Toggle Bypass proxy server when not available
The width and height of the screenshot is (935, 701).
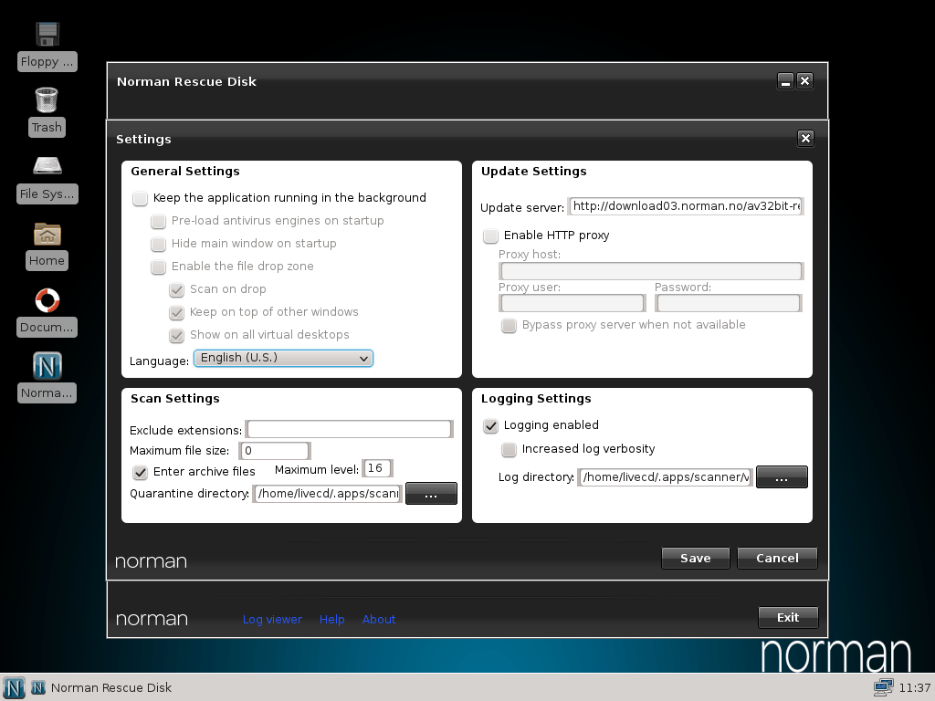tap(510, 326)
